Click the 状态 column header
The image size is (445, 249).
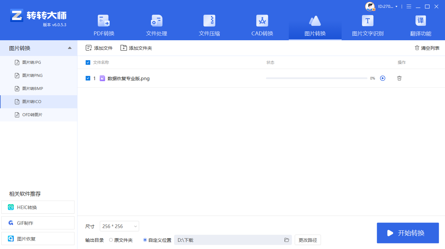point(270,62)
